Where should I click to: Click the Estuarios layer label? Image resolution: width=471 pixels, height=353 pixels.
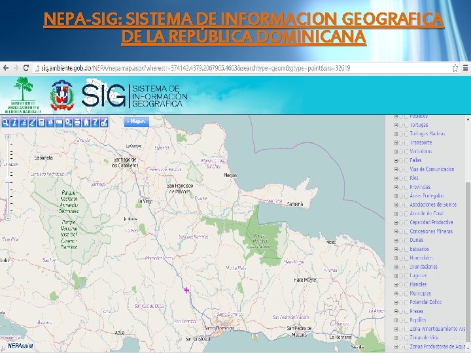(419, 249)
